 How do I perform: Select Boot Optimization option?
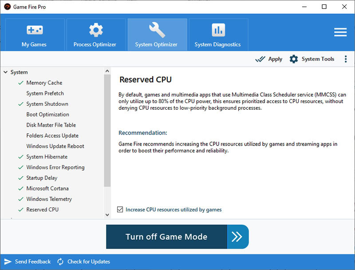click(47, 115)
